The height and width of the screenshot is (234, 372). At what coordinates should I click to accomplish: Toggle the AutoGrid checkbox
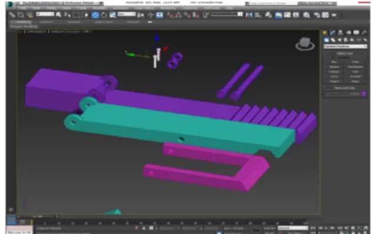[x=333, y=58]
